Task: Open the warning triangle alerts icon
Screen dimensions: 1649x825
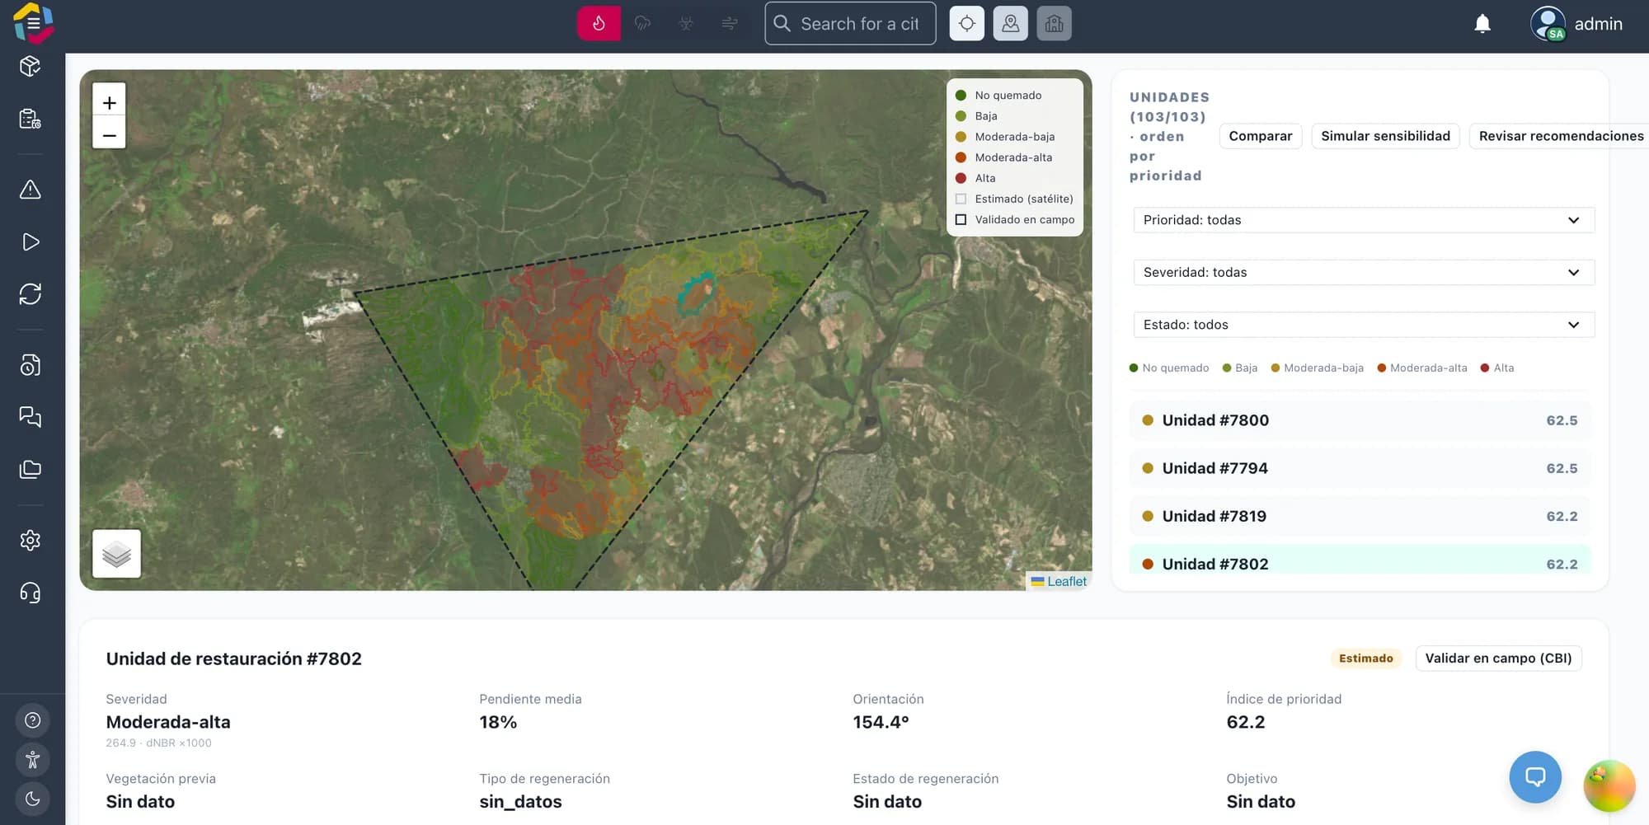Action: 31,190
